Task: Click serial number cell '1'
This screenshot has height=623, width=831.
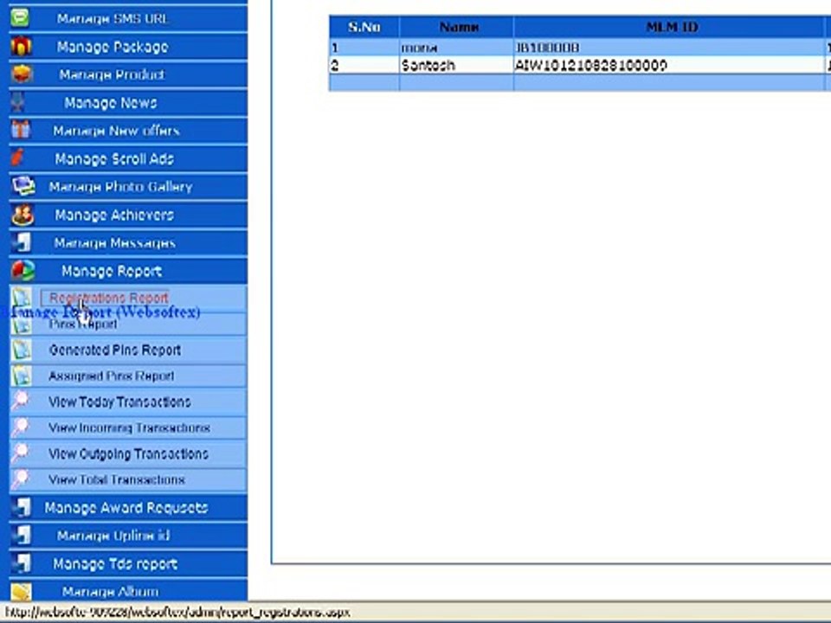Action: point(364,48)
